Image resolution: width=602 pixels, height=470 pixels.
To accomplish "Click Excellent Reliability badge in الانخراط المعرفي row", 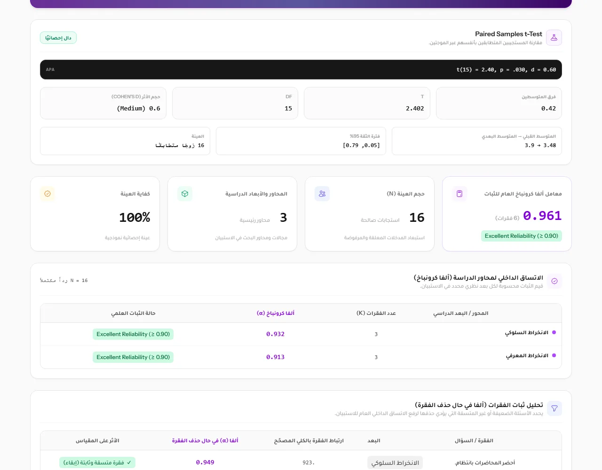I will point(133,357).
